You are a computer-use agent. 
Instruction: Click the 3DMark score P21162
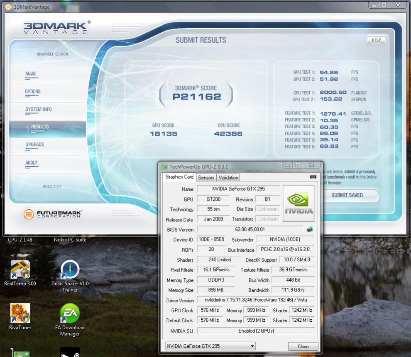[x=197, y=97]
